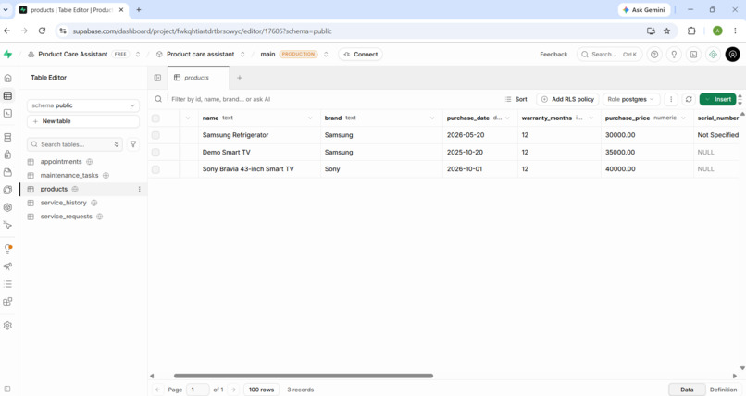Open the SQL Editor sidebar icon
746x396 pixels.
(7, 113)
